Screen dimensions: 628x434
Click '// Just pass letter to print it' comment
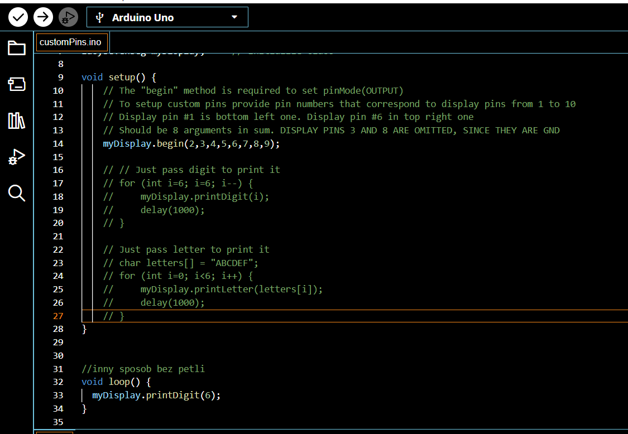click(x=186, y=249)
